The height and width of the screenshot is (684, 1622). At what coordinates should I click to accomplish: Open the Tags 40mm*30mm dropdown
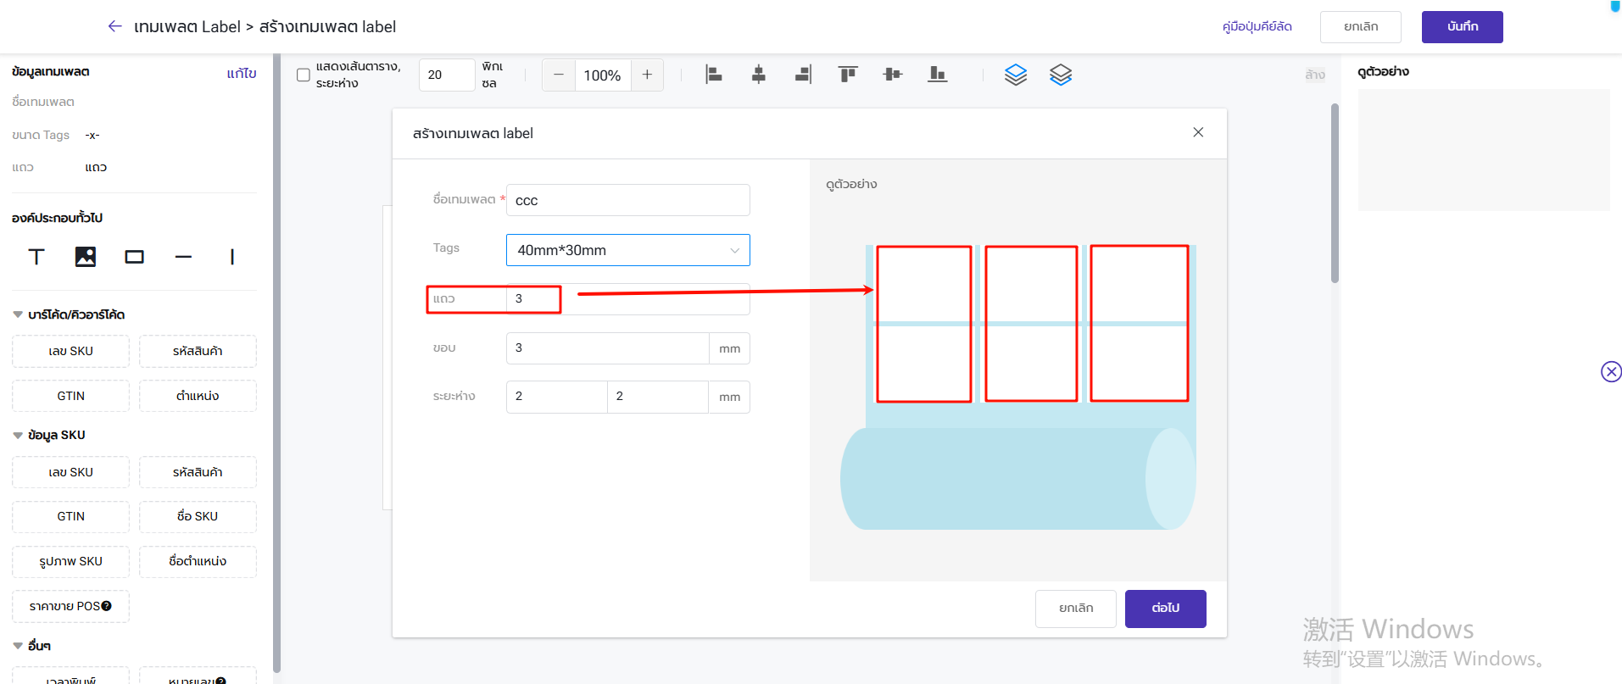tap(627, 250)
